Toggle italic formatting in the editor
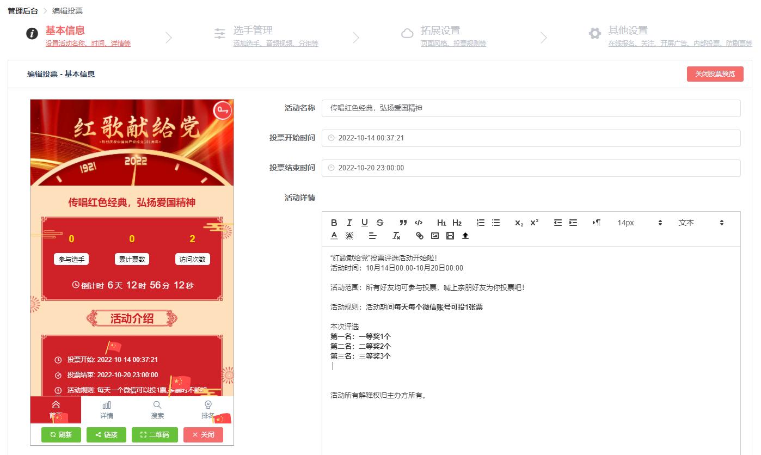This screenshot has height=455, width=761. tap(349, 223)
